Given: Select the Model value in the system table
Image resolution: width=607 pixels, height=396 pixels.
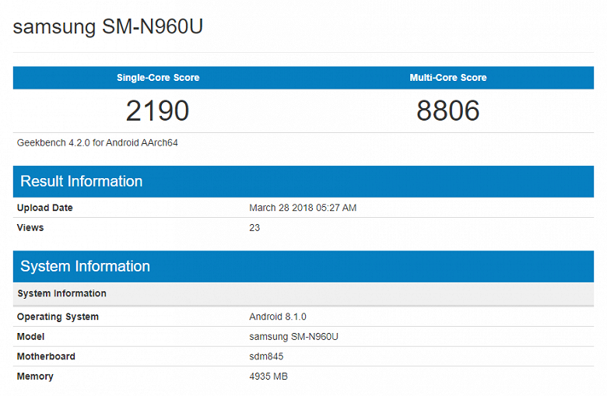Looking at the screenshot, I should point(293,337).
